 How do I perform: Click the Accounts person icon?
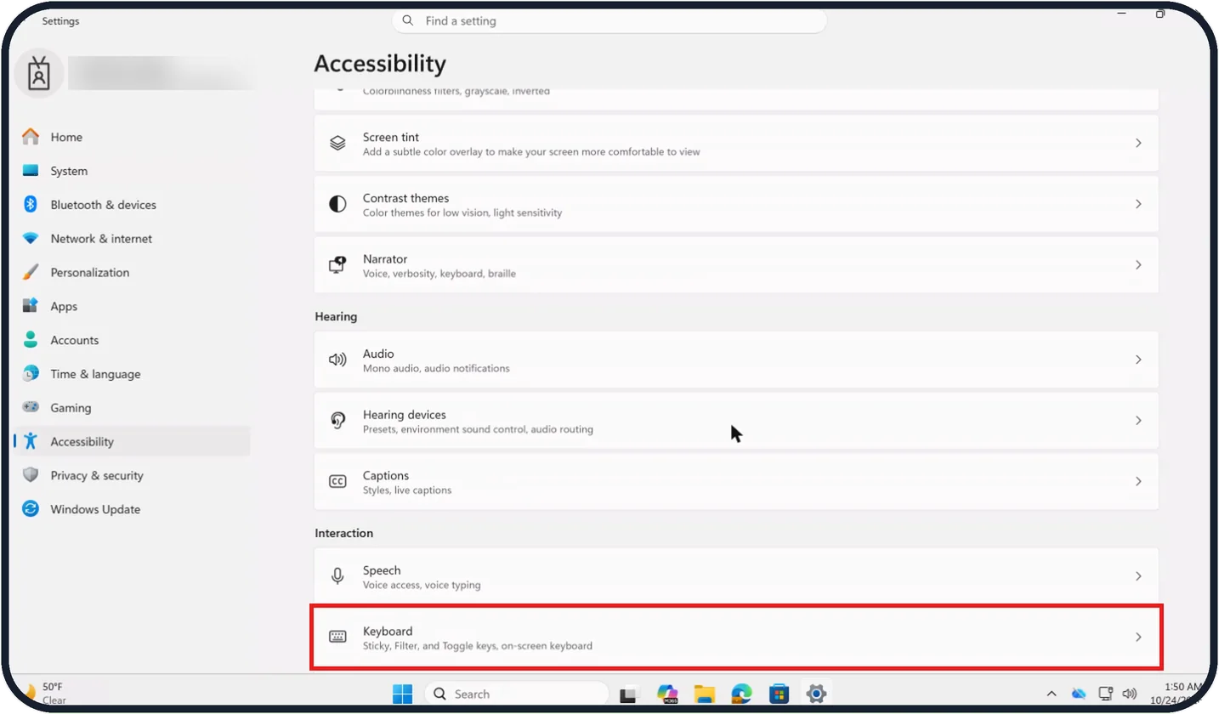pos(31,340)
